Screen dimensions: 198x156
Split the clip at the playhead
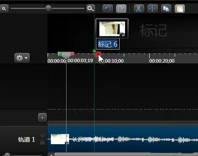pos(153,8)
